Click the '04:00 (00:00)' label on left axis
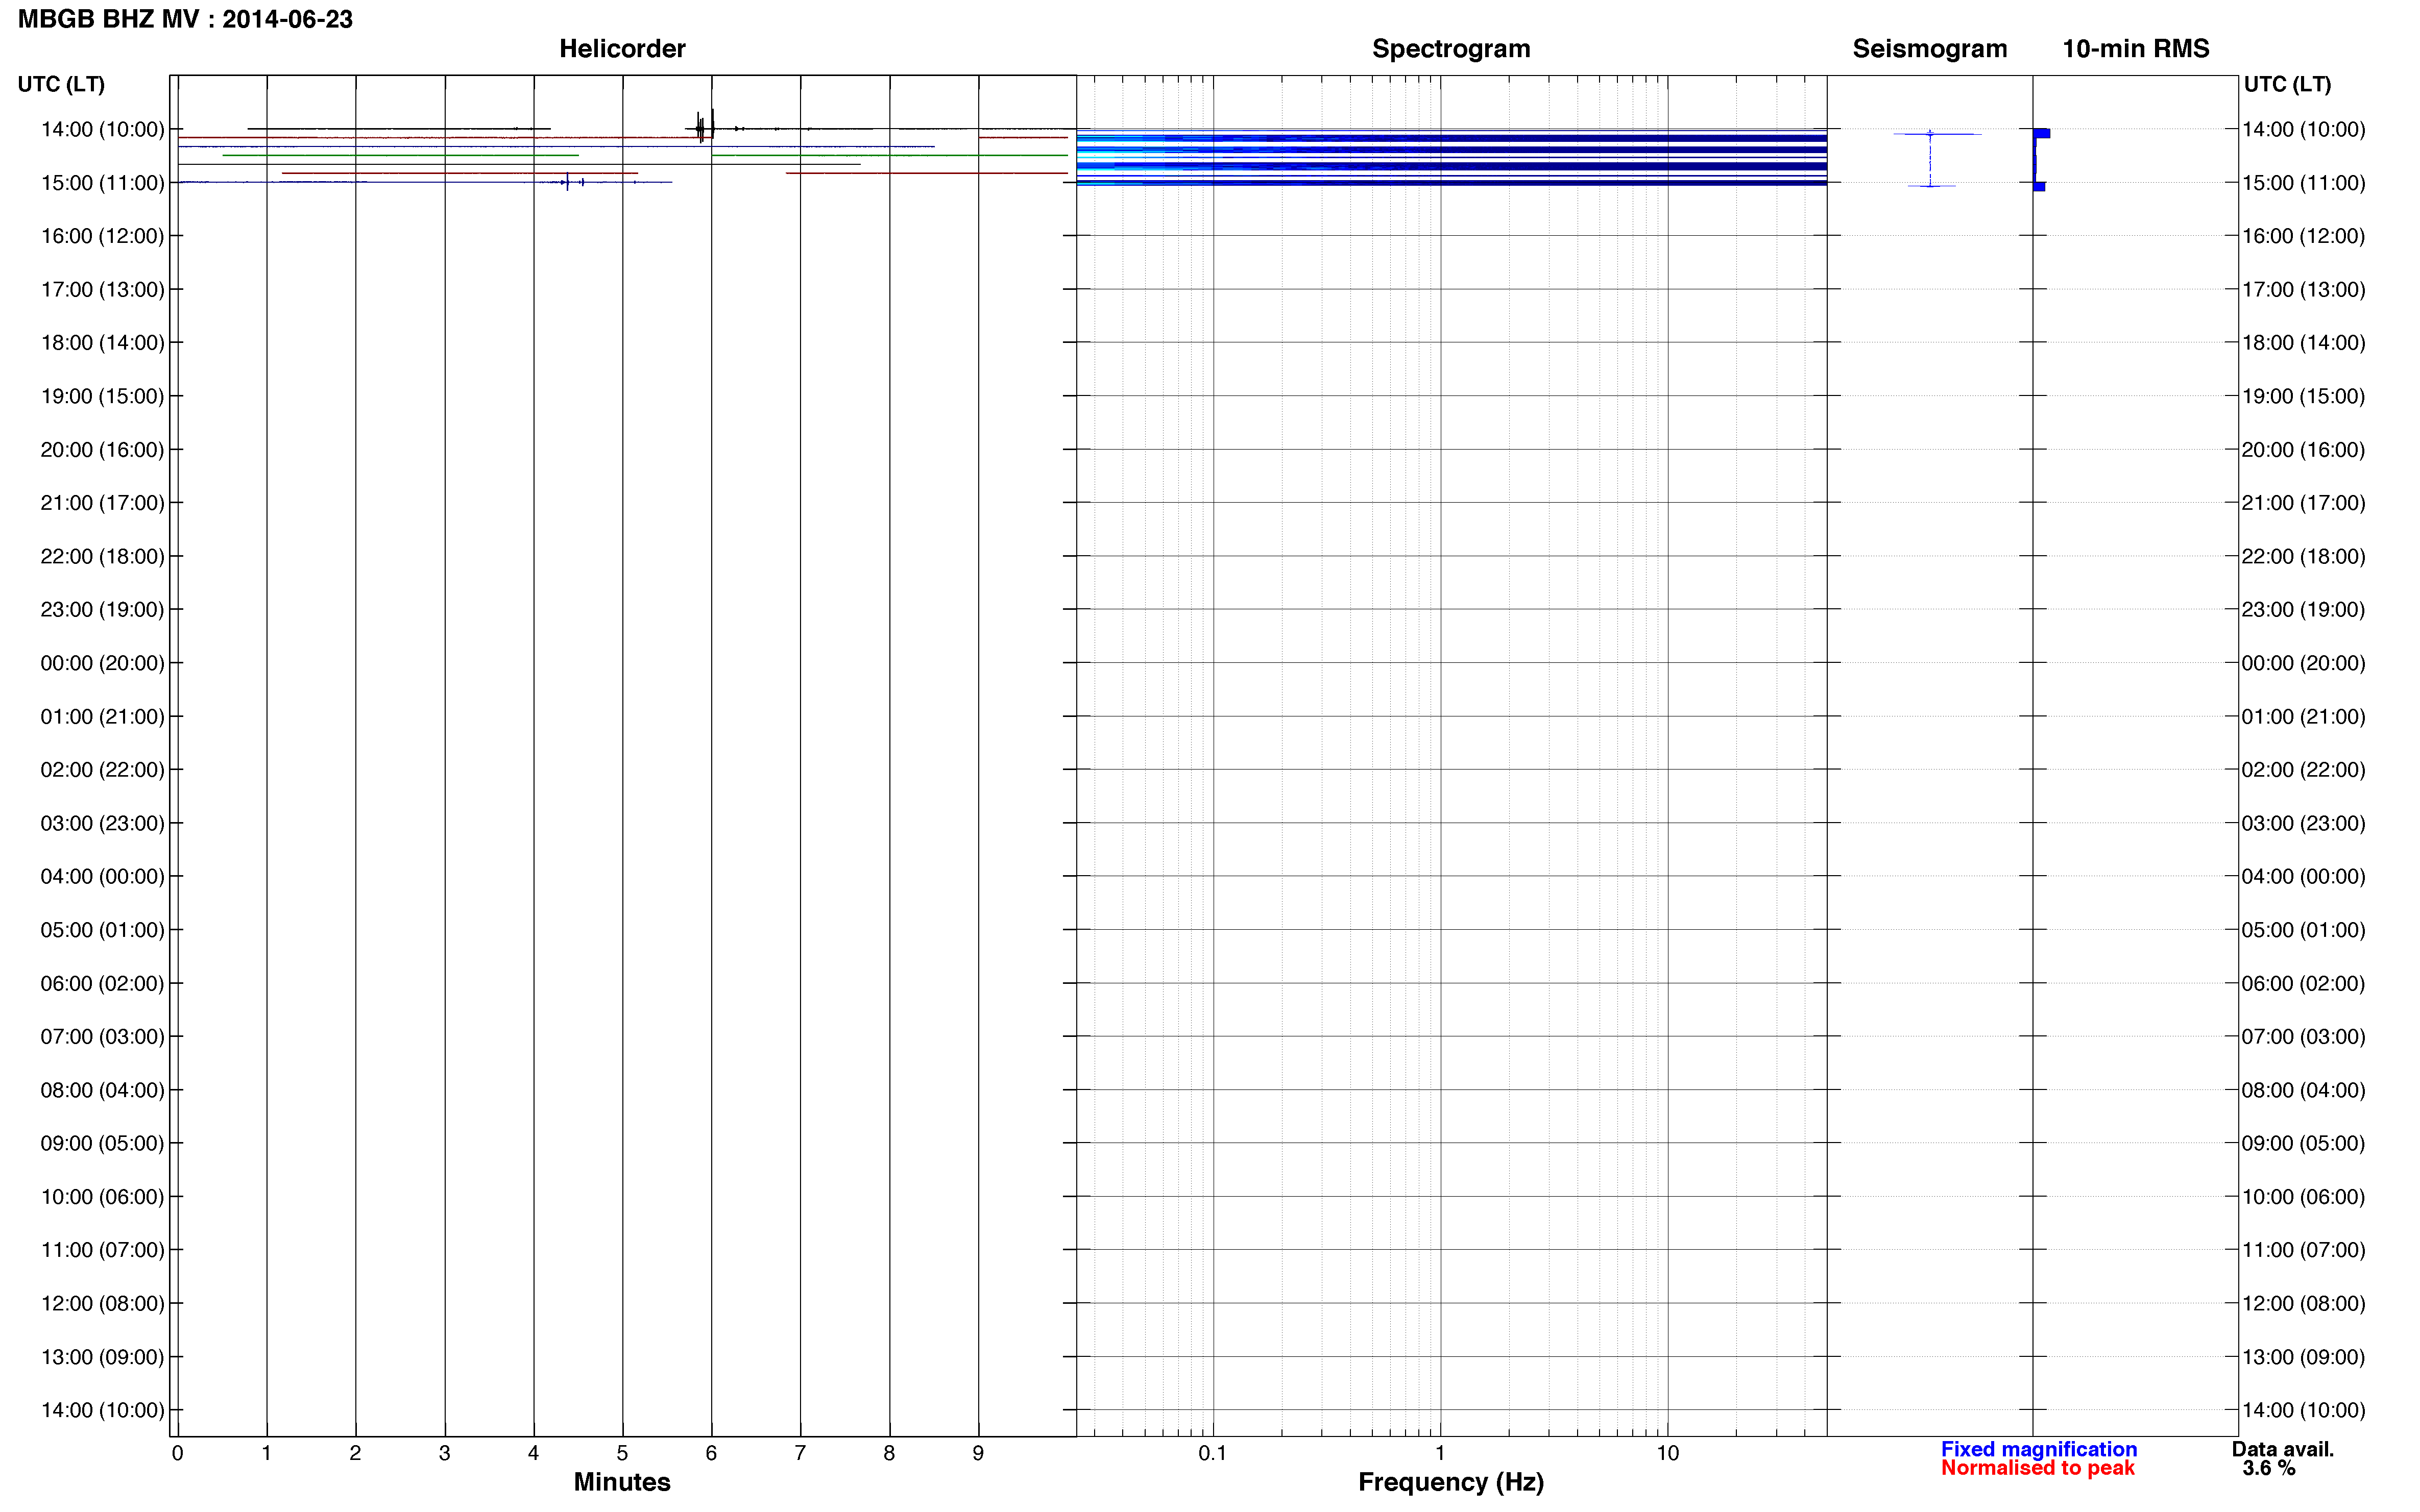This screenshot has height=1512, width=2420. (102, 877)
